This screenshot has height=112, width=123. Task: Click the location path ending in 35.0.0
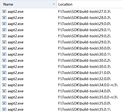[84, 103]
